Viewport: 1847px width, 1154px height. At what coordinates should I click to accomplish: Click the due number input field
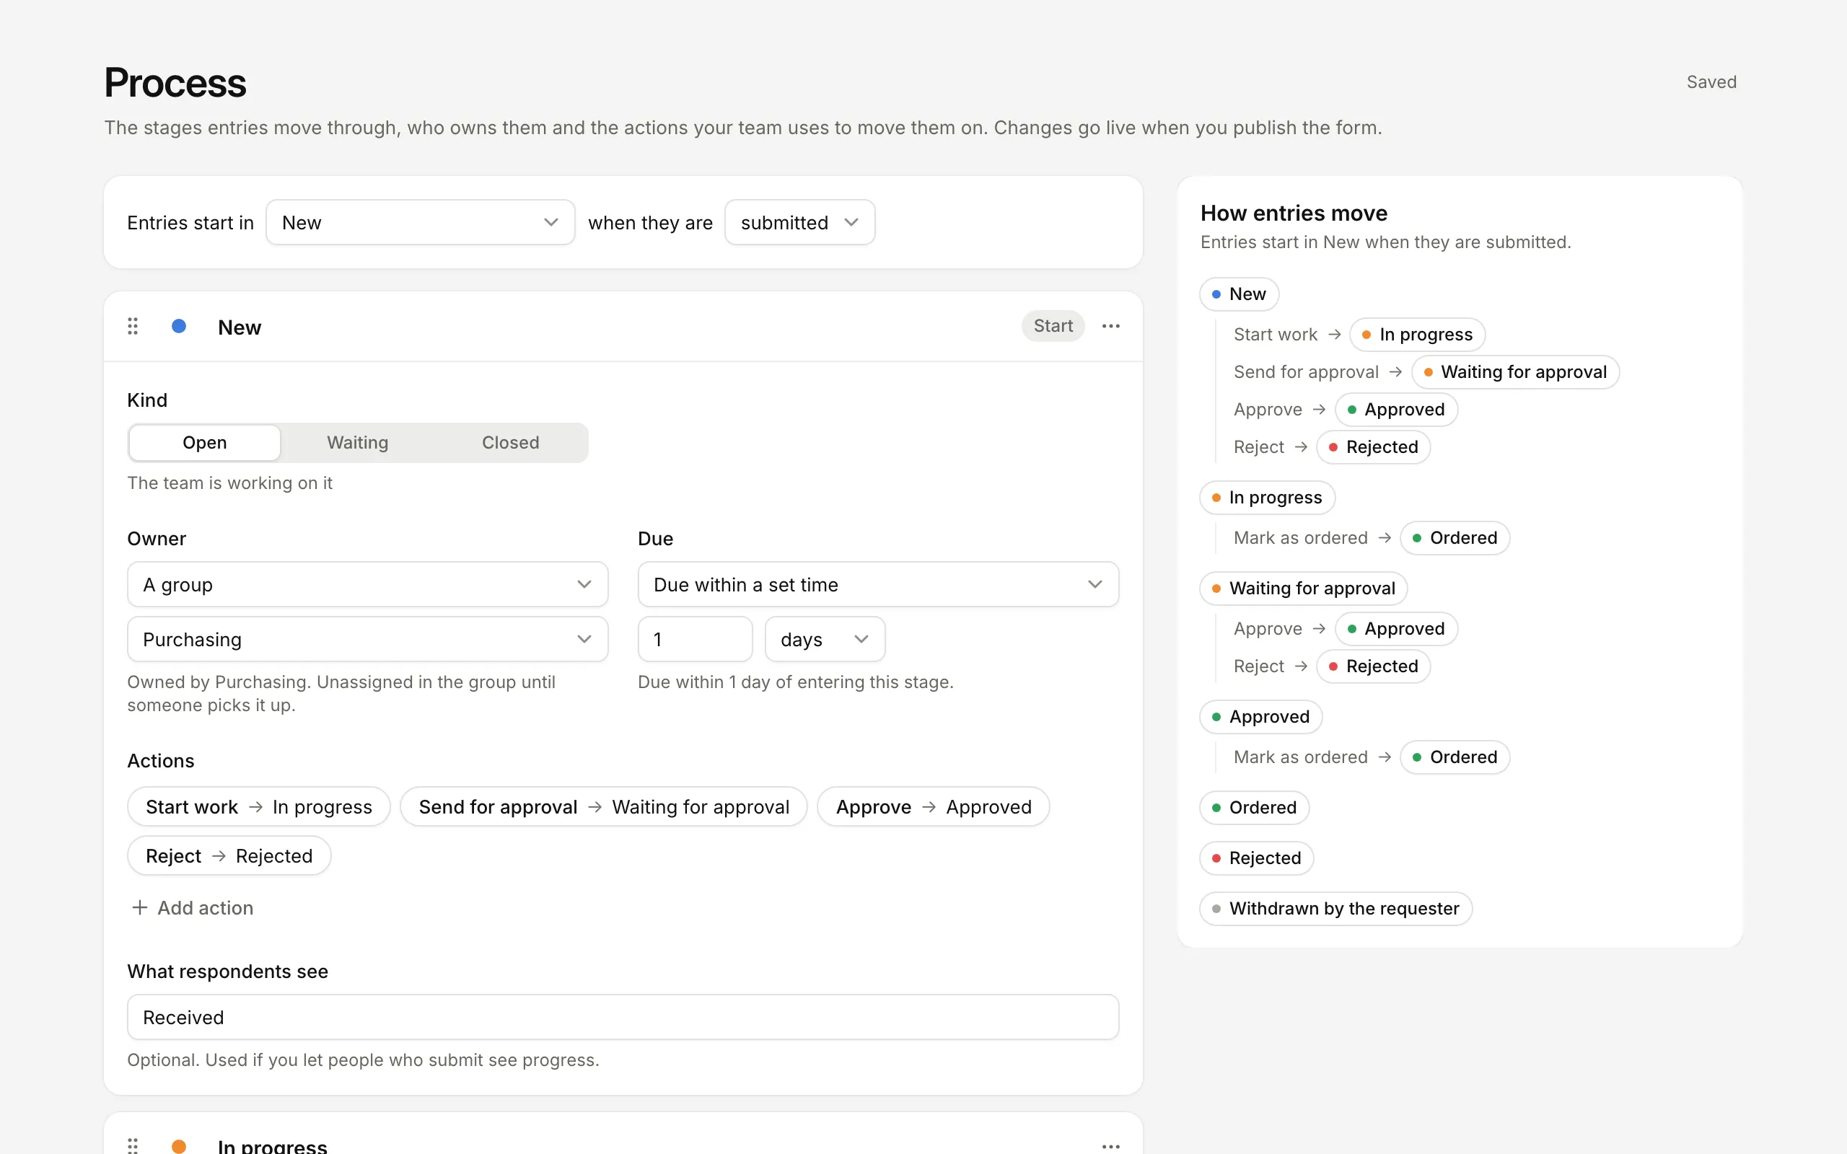695,640
